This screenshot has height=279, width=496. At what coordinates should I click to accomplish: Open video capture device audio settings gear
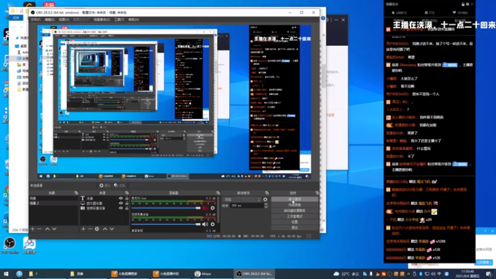click(213, 224)
